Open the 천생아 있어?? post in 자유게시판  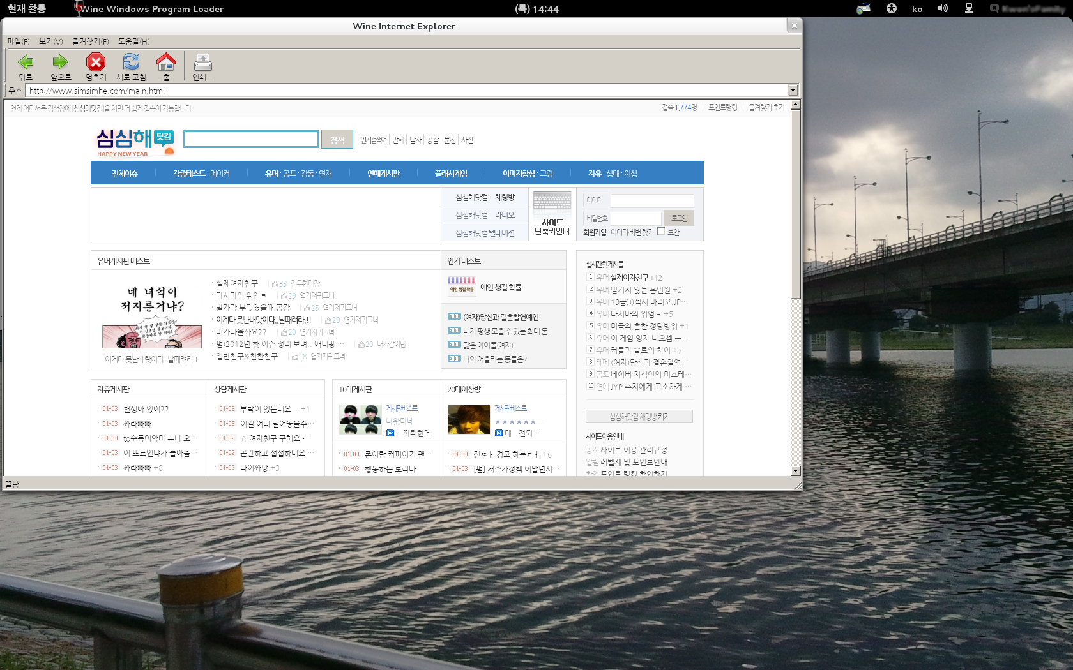tap(146, 409)
